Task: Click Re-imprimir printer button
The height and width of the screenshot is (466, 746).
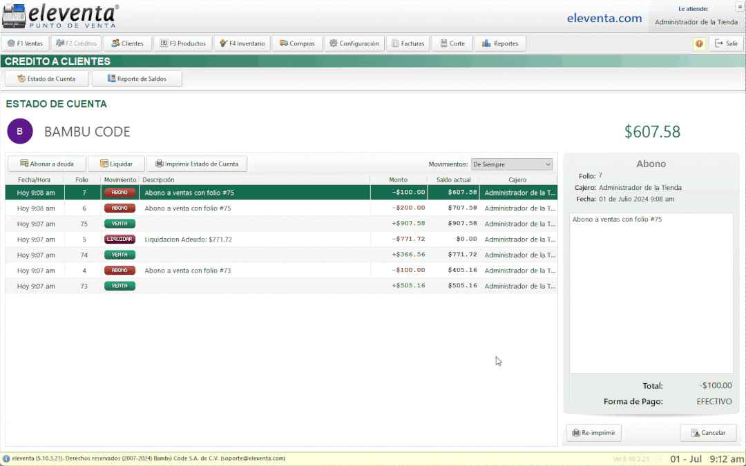Action: point(594,433)
